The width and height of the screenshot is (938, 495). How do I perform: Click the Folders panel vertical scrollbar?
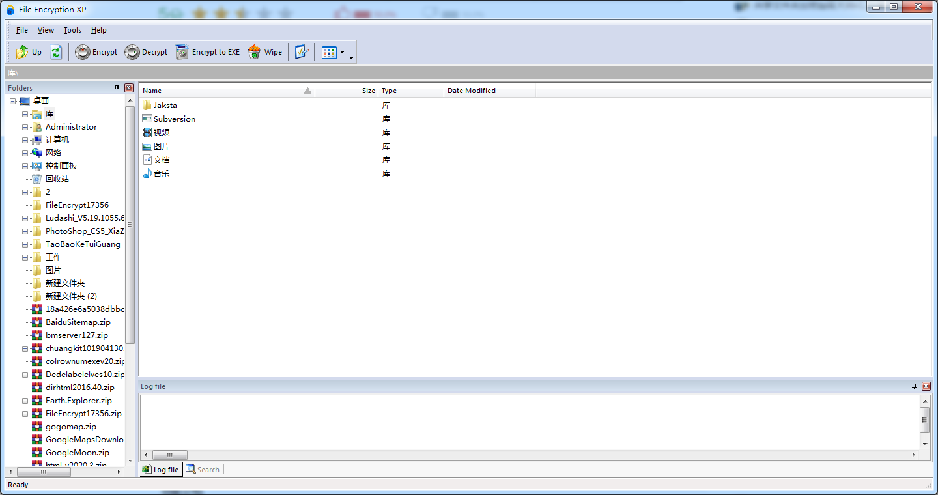point(130,280)
